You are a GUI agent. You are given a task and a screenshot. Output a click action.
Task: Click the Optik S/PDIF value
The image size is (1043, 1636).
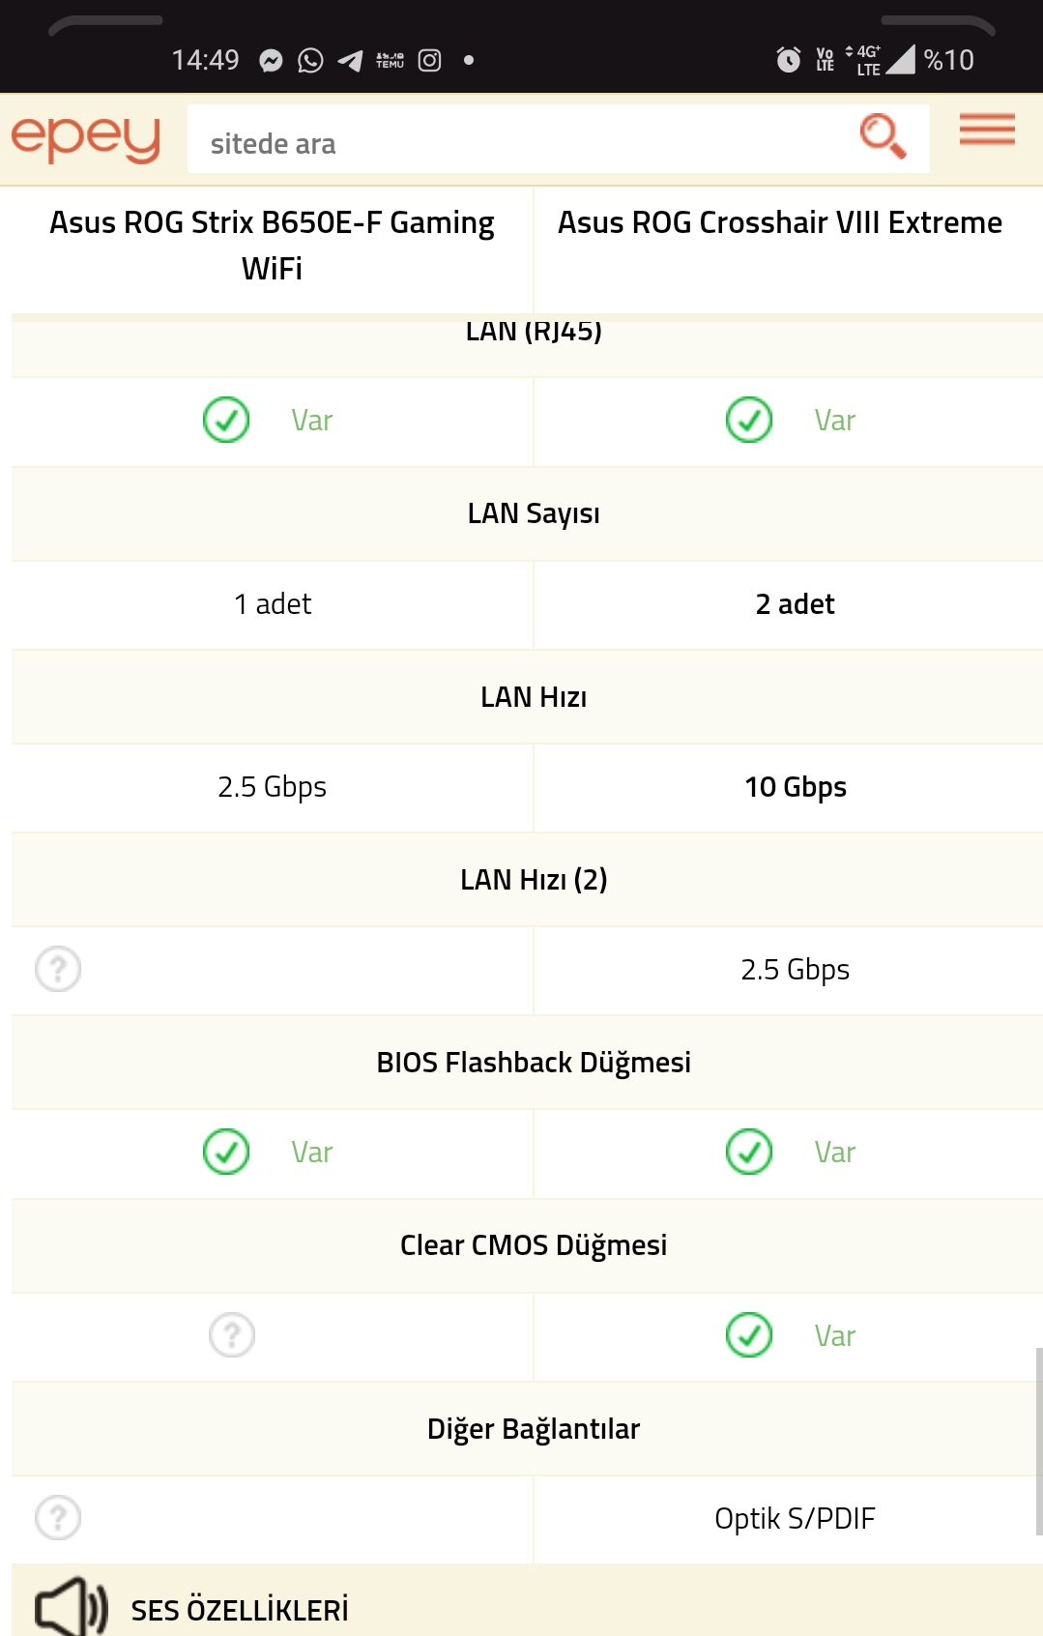(x=795, y=1519)
